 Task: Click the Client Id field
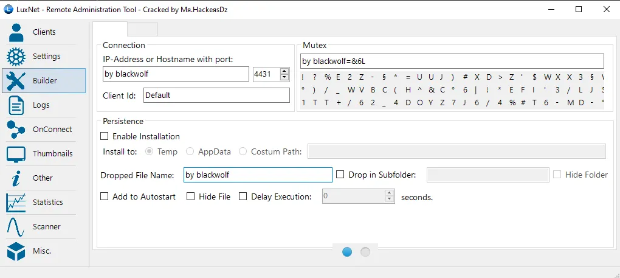(x=216, y=96)
